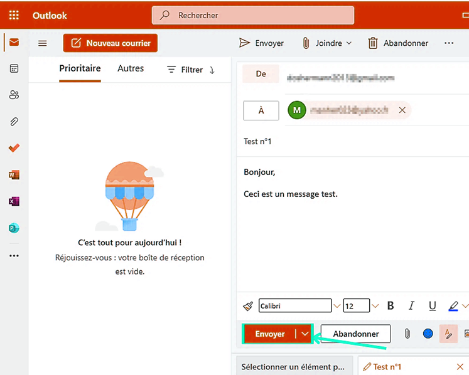Open Files paperclip icon in sidebar
Image resolution: width=469 pixels, height=375 pixels.
(14, 122)
